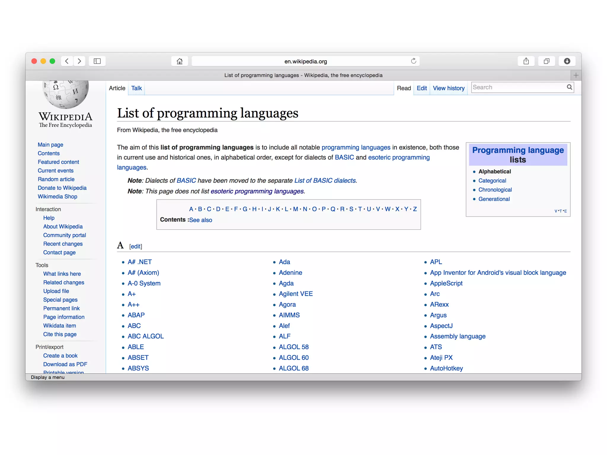Screen dimensions: 607x455
Task: Open the AppleScript language link
Action: click(446, 283)
